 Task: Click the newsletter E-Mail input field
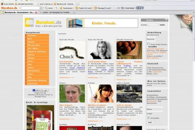[155, 112]
